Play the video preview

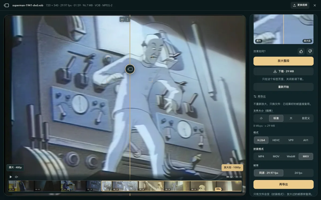coord(11,177)
